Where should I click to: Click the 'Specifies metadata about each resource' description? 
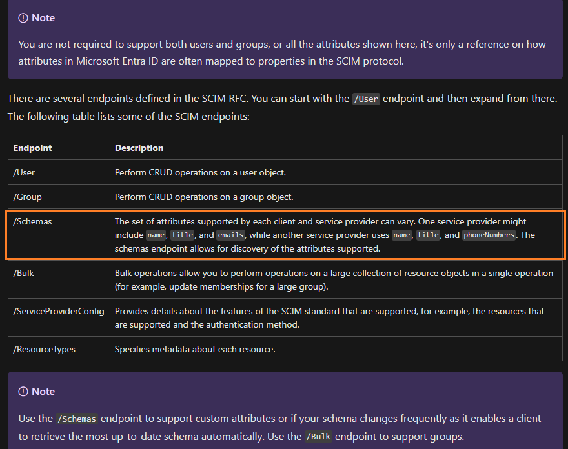click(x=195, y=349)
